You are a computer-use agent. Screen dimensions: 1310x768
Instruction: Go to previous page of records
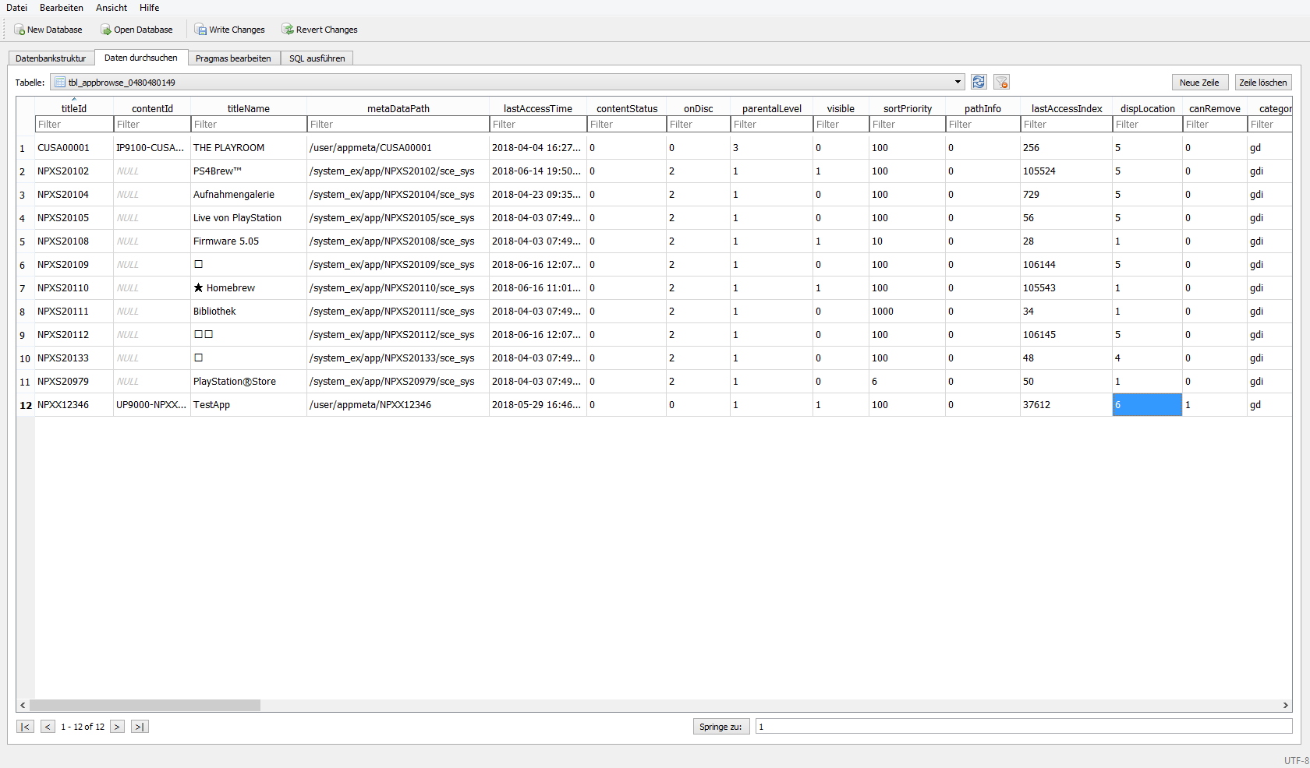48,727
